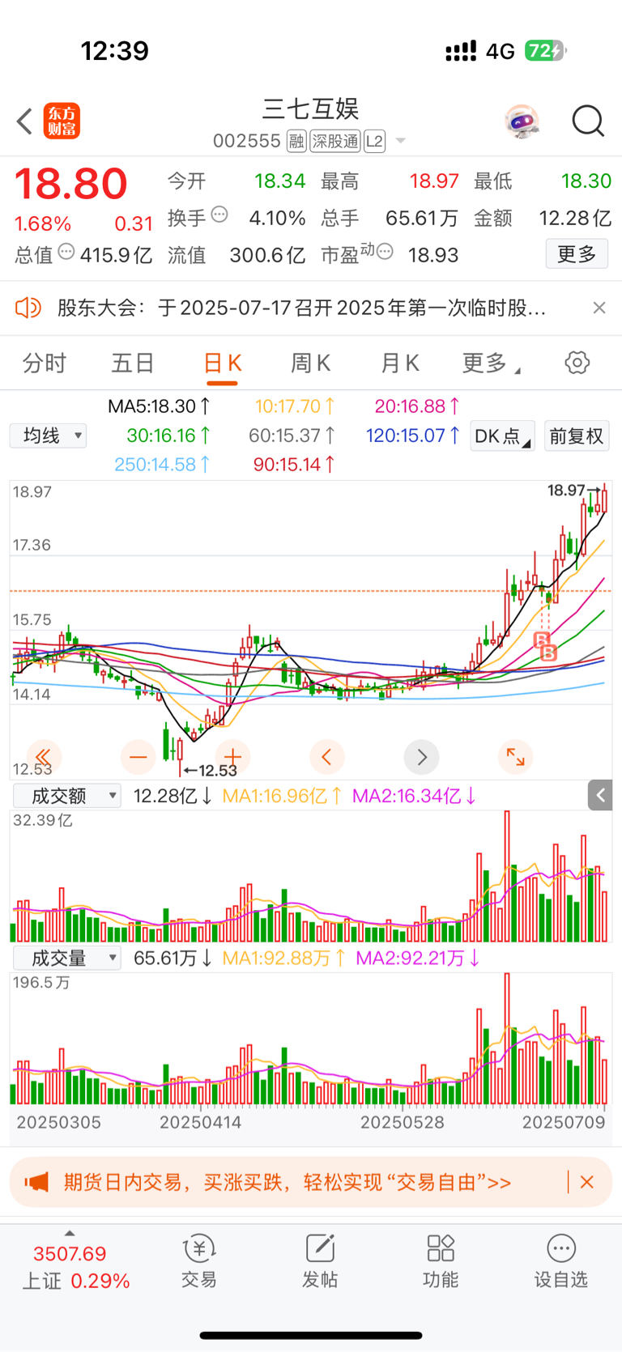Image resolution: width=622 pixels, height=1352 pixels.
Task: Expand the index switcher above 3507.69
Action: [x=70, y=1234]
